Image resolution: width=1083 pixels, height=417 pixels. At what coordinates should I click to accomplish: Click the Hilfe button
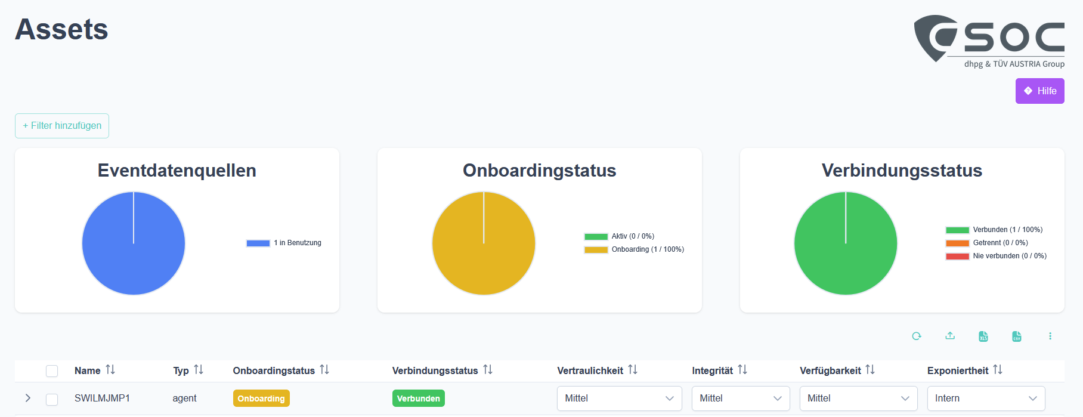click(x=1039, y=91)
